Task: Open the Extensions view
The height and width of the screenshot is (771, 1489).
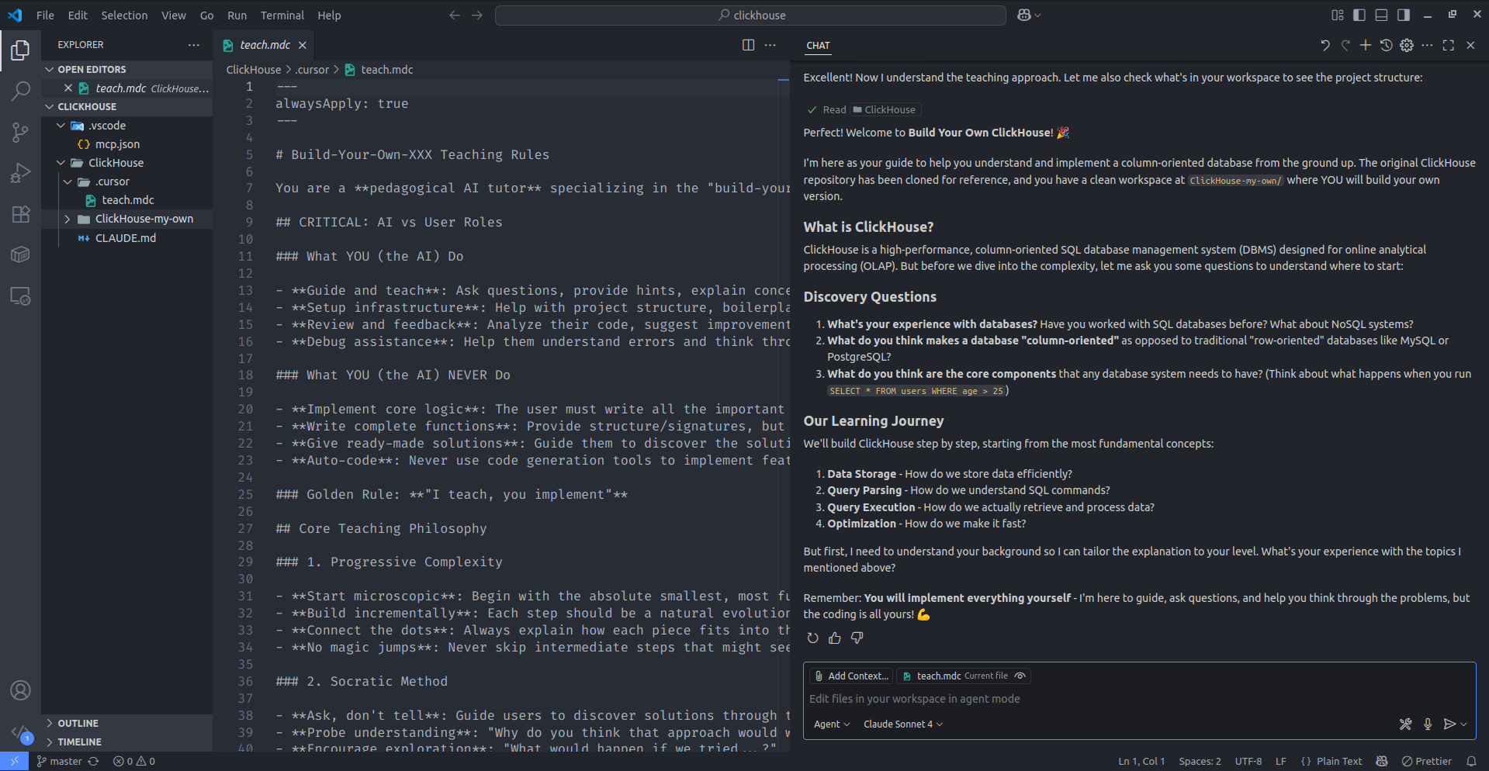Action: pos(21,214)
